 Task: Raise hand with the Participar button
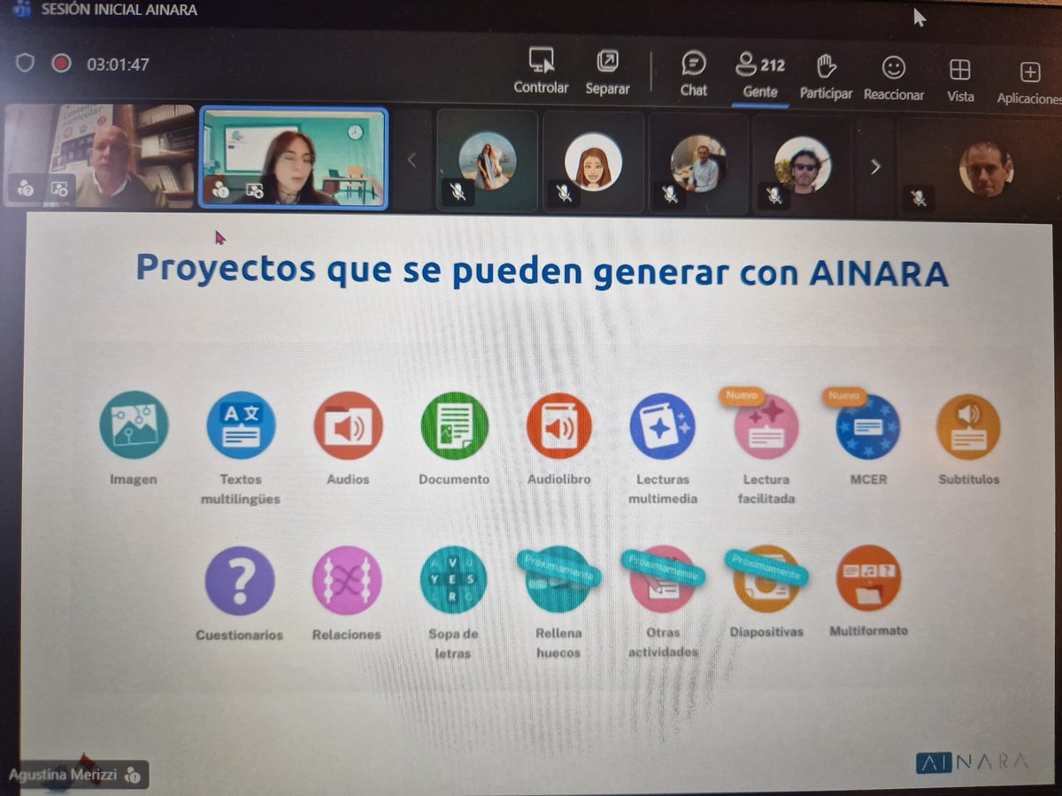[x=826, y=77]
